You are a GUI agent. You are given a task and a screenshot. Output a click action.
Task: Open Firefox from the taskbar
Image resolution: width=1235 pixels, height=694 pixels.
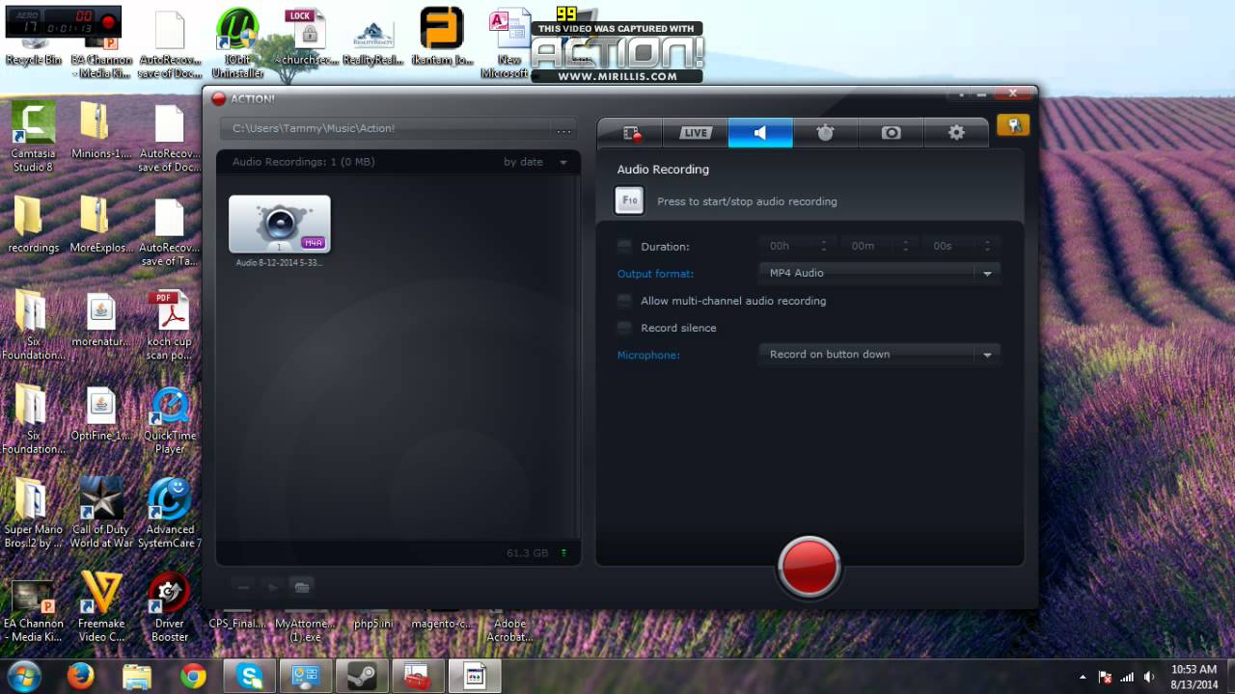click(81, 677)
